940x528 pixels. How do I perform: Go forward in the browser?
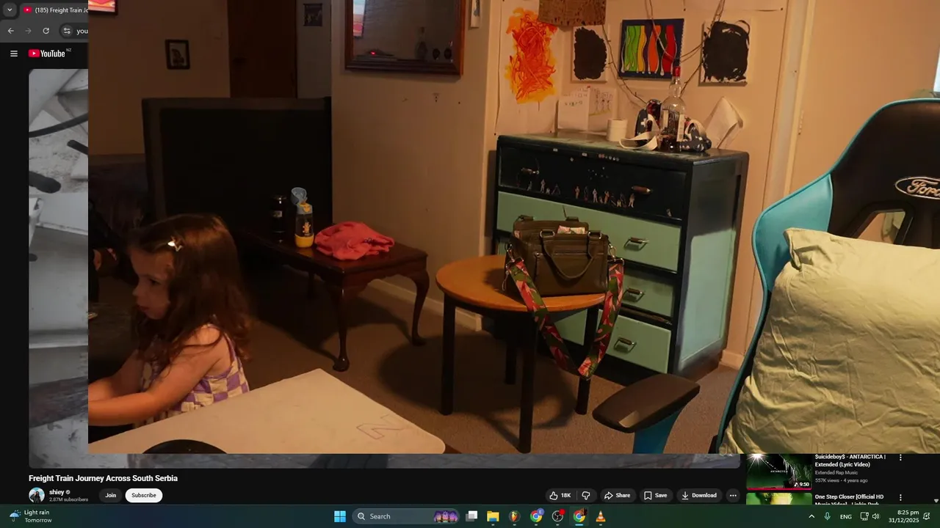tap(28, 31)
